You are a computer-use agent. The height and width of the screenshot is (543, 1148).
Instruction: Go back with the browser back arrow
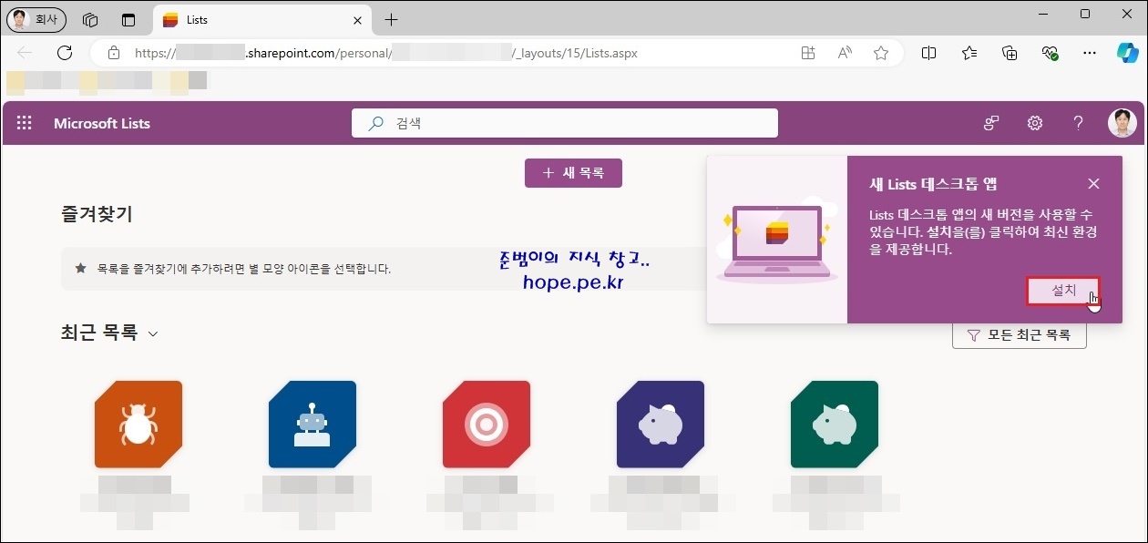pos(25,53)
